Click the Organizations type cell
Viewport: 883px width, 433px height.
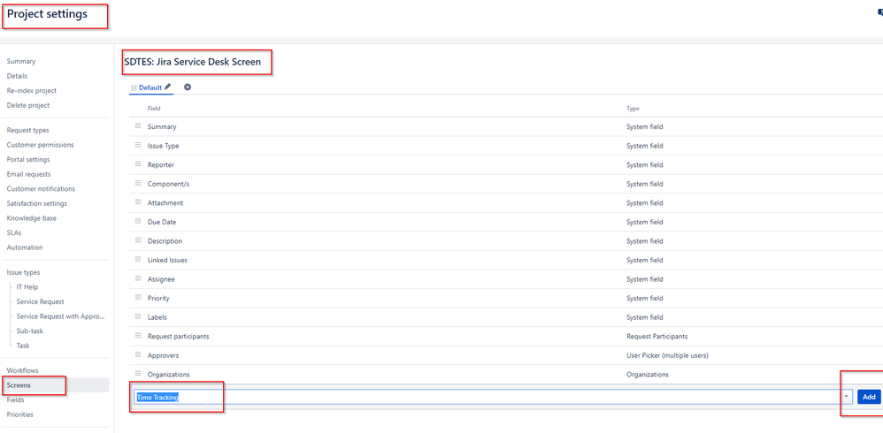tap(648, 375)
